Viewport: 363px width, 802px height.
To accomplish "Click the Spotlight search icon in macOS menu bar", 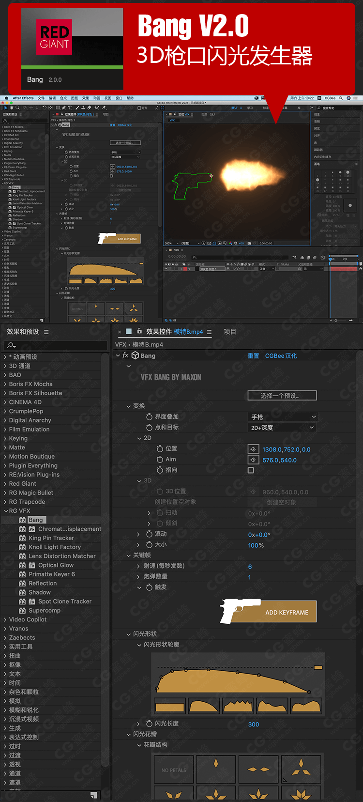I will [x=341, y=98].
